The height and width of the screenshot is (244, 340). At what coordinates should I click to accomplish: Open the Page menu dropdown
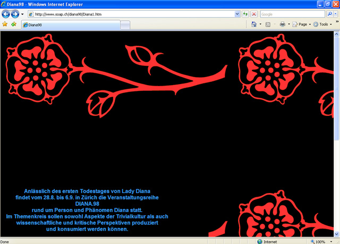coord(303,24)
